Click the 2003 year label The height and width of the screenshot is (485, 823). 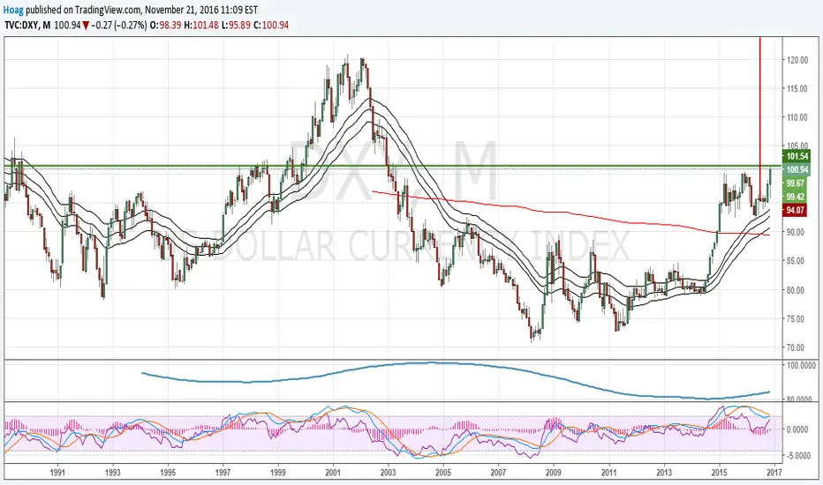pos(389,473)
